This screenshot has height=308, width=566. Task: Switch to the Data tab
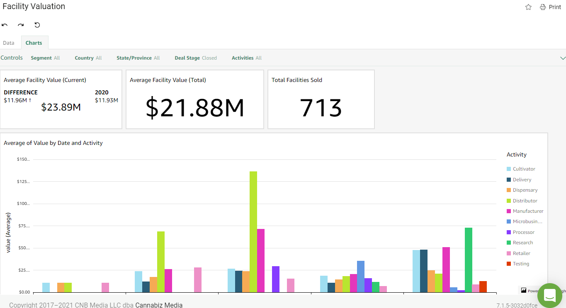point(9,43)
